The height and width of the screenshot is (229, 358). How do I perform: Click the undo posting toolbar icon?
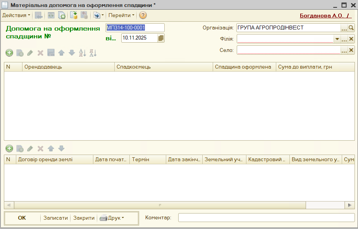click(x=84, y=15)
